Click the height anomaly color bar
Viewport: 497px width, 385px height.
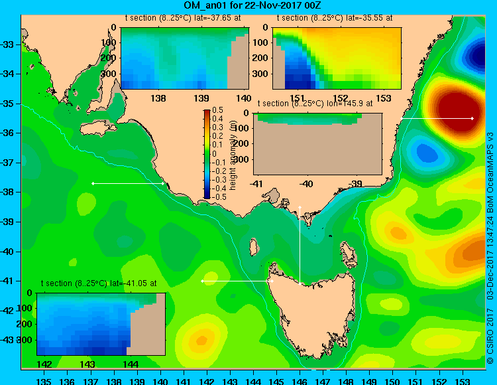pyautogui.click(x=207, y=154)
